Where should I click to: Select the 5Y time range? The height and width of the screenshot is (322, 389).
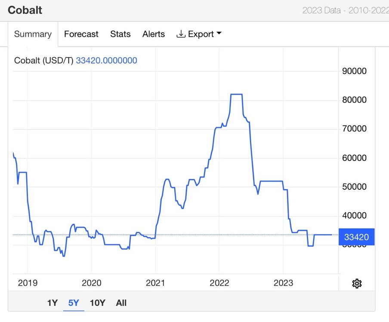coord(74,303)
